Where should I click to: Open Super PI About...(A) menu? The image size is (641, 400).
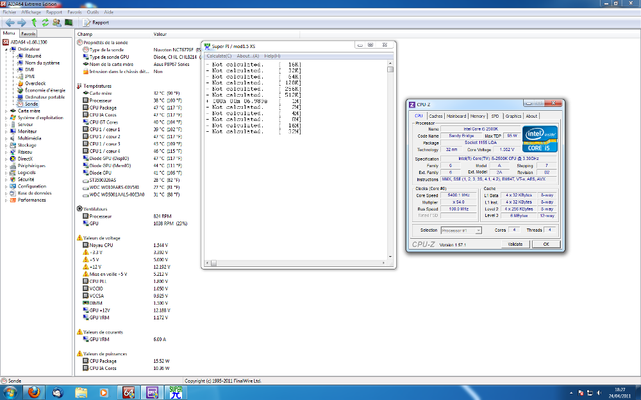pyautogui.click(x=247, y=56)
